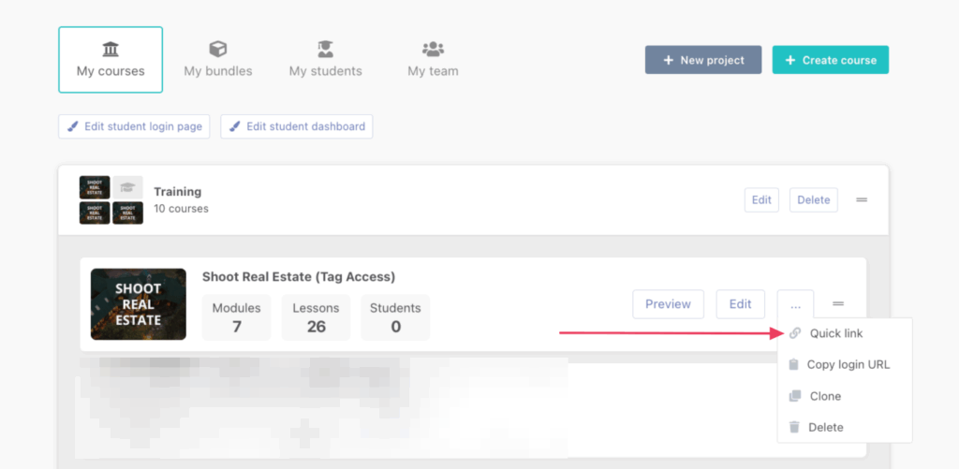Open Edit student login page
Screen dimensions: 959x469
click(x=135, y=126)
